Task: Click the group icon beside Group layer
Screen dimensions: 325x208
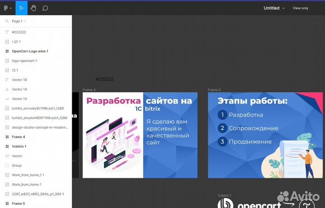Action: pos(7,165)
